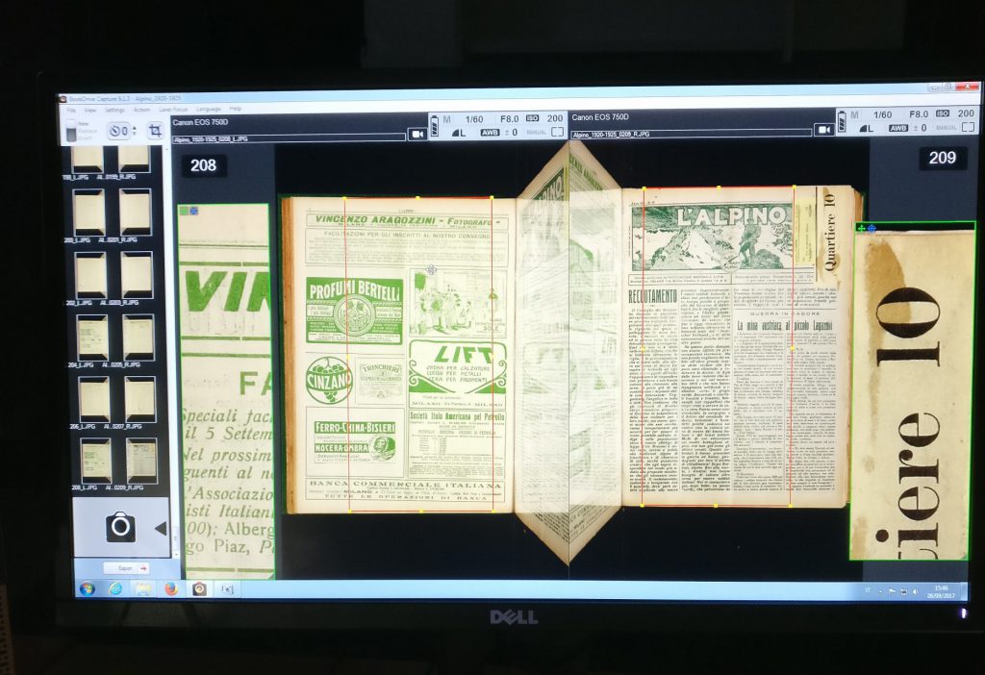
Task: Toggle left camera live view video icon
Action: 417,135
